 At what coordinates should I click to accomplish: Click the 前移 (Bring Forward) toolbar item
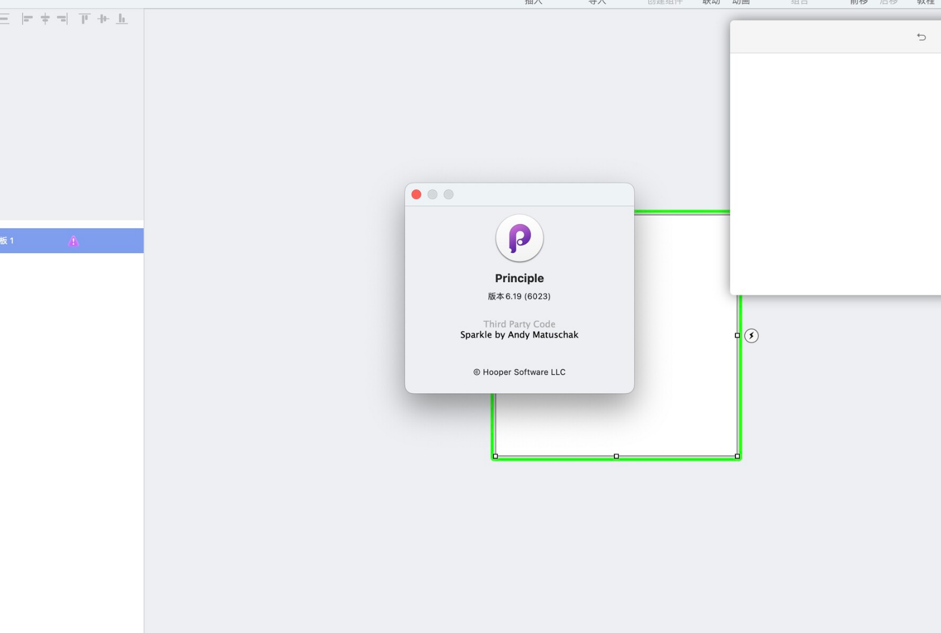(859, 2)
